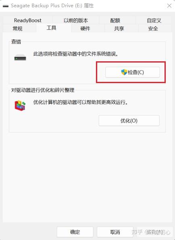Show the 共享 tab
The width and height of the screenshot is (175, 240).
tap(119, 29)
